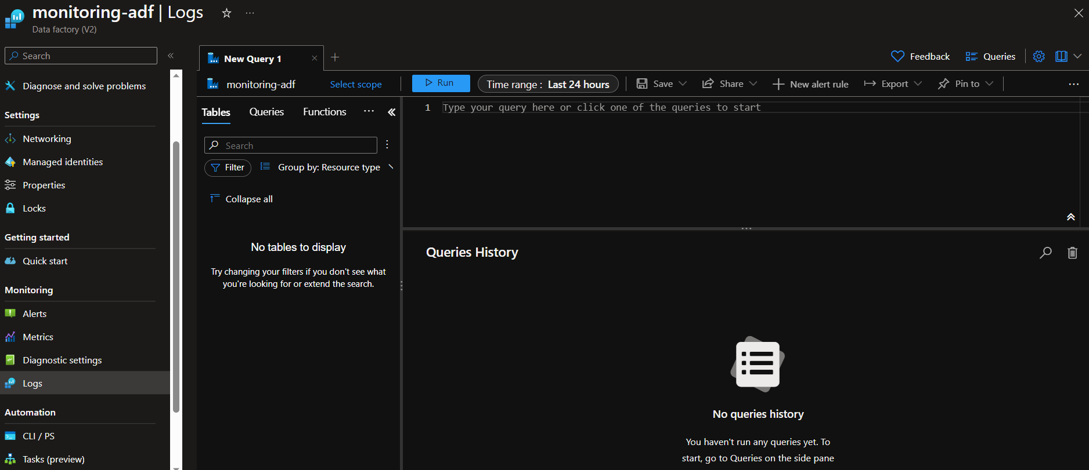
Task: Change Group by: Resource type
Action: point(327,167)
